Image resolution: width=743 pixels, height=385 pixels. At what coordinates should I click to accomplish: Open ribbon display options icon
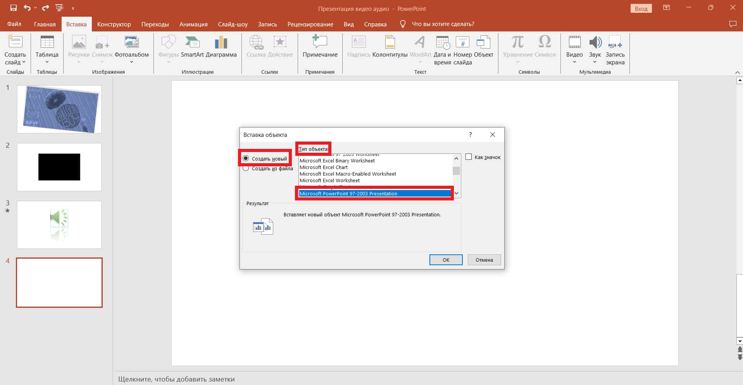click(x=666, y=7)
